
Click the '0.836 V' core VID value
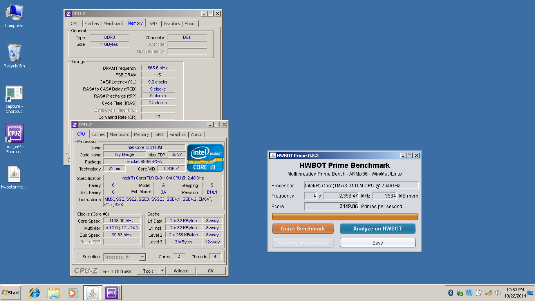point(171,169)
